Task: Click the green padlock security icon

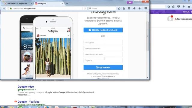Action: (11, 8)
